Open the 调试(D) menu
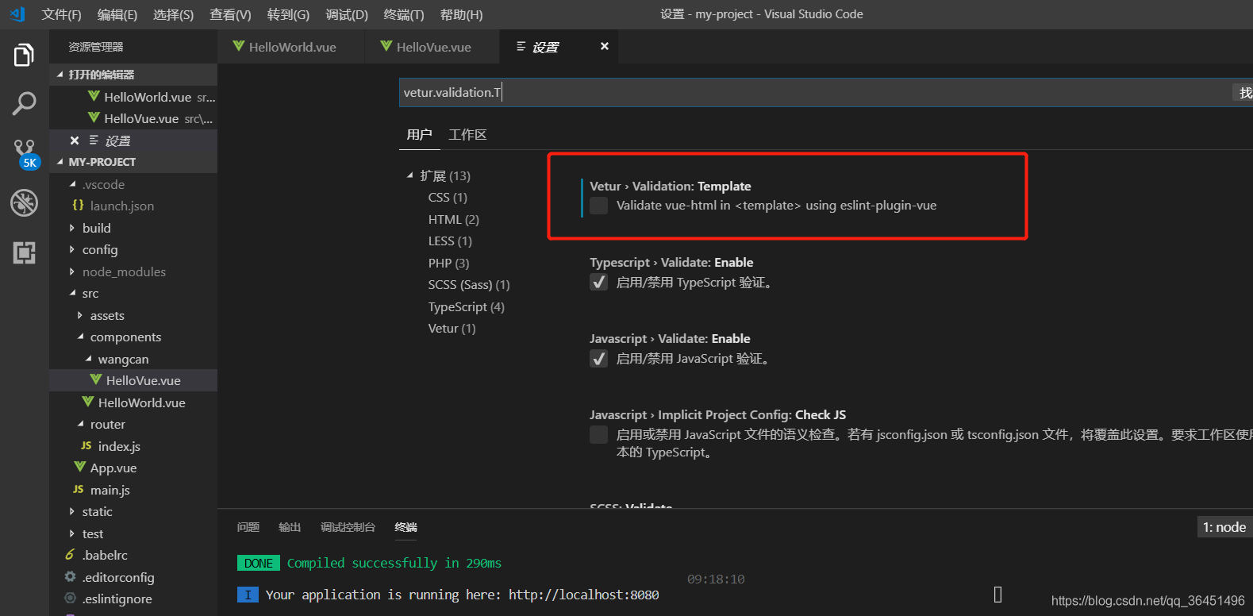 coord(347,14)
